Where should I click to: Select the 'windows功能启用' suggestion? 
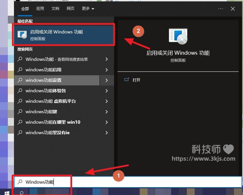(x=57, y=70)
